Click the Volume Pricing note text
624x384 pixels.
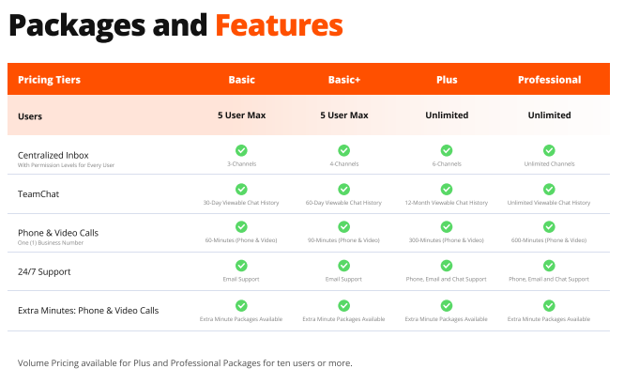pyautogui.click(x=185, y=363)
